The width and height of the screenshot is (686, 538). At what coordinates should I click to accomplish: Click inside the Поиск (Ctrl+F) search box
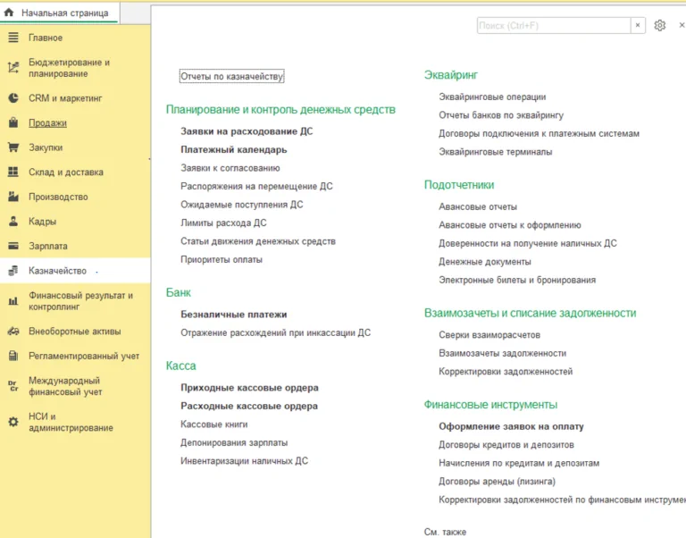[553, 26]
